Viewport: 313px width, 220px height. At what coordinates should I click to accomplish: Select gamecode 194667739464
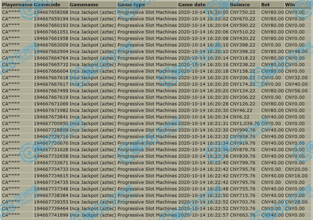[51, 208]
